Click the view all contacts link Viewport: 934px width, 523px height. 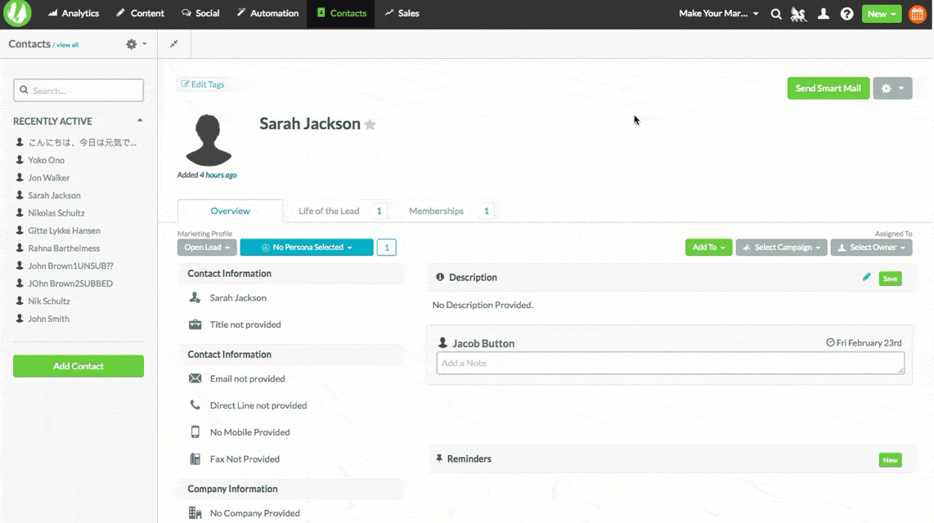click(67, 45)
